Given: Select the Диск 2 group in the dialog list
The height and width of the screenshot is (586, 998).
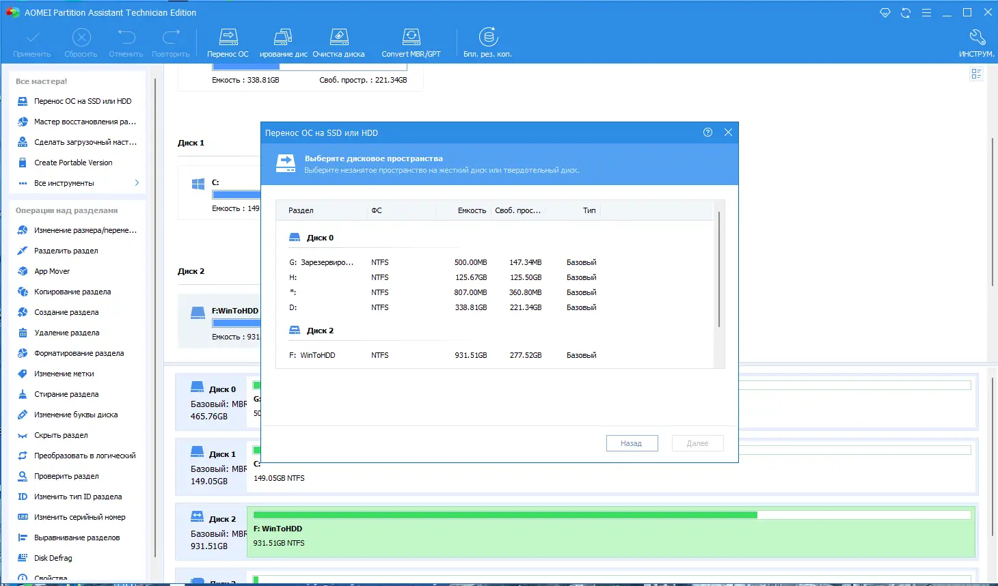Looking at the screenshot, I should pyautogui.click(x=321, y=331).
